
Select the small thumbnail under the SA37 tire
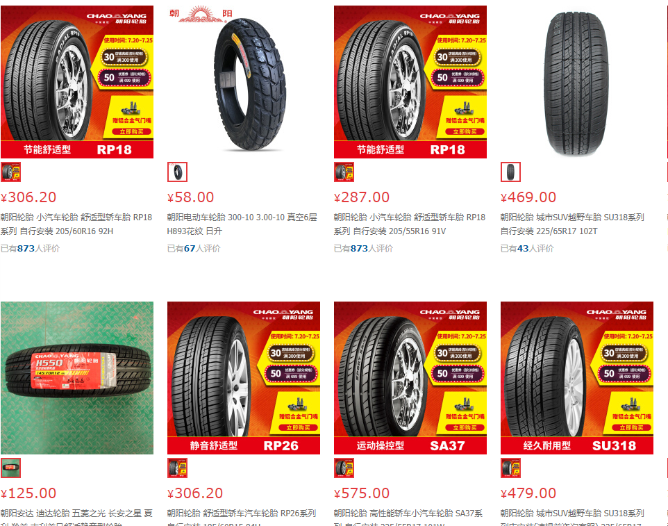tap(344, 468)
